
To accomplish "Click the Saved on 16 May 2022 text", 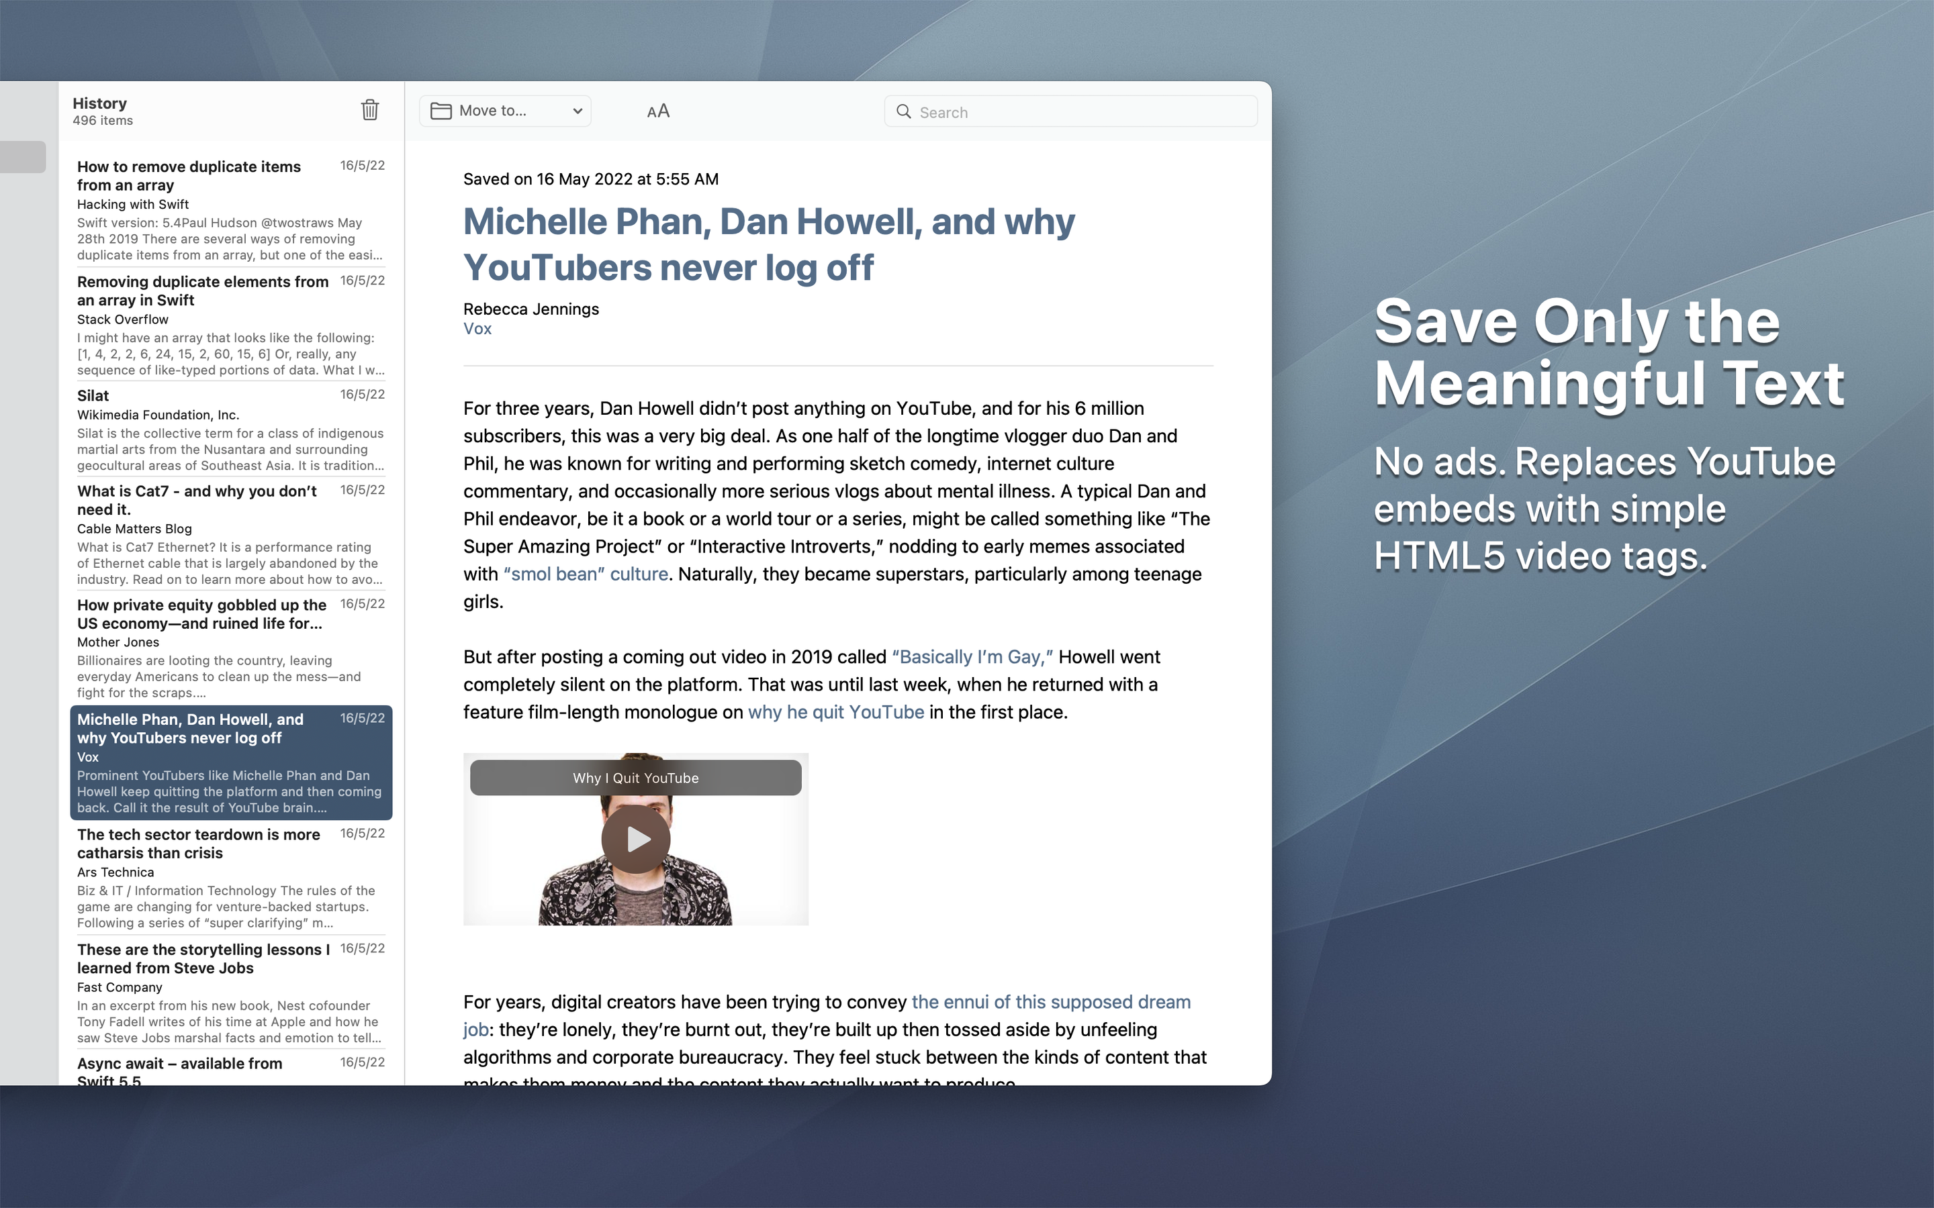I will [x=590, y=179].
